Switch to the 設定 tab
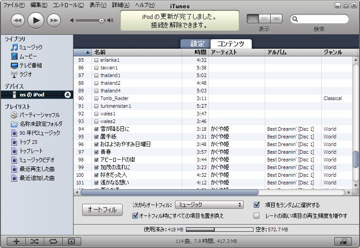360x248 pixels. click(196, 44)
